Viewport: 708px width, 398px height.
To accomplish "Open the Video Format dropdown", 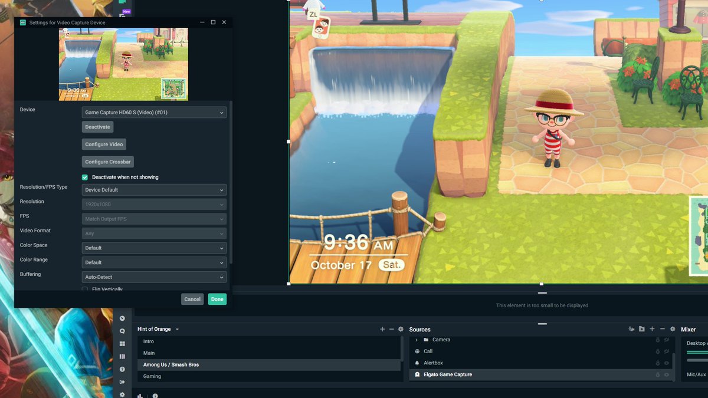I will [154, 233].
